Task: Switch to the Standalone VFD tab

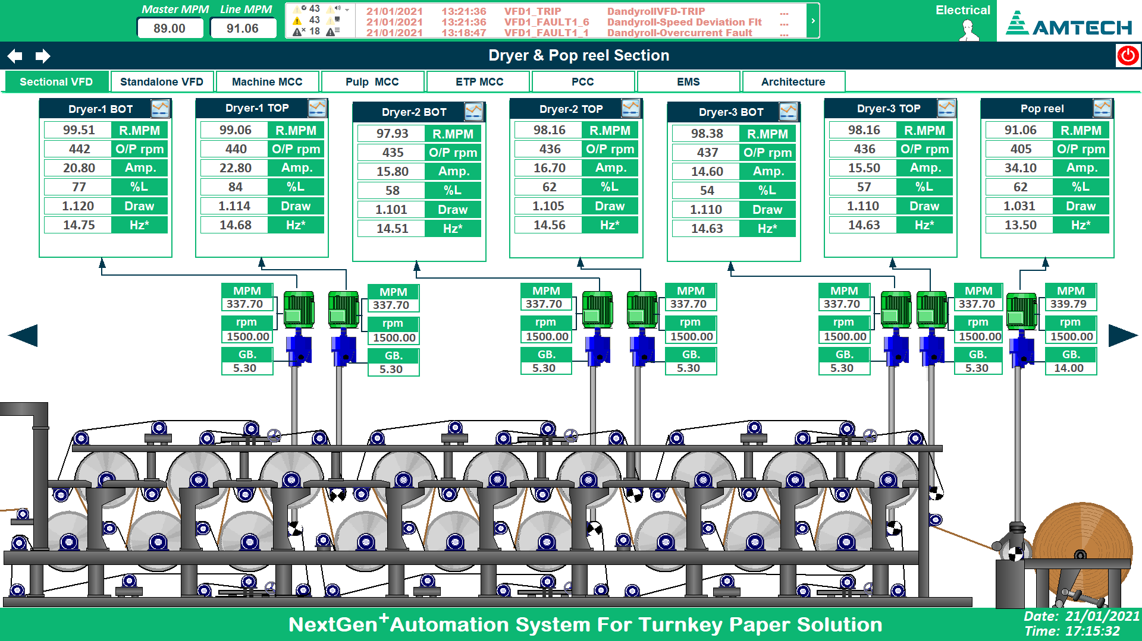Action: [x=162, y=82]
